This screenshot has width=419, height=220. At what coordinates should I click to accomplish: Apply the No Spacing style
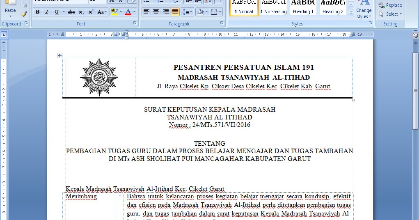[x=274, y=7]
